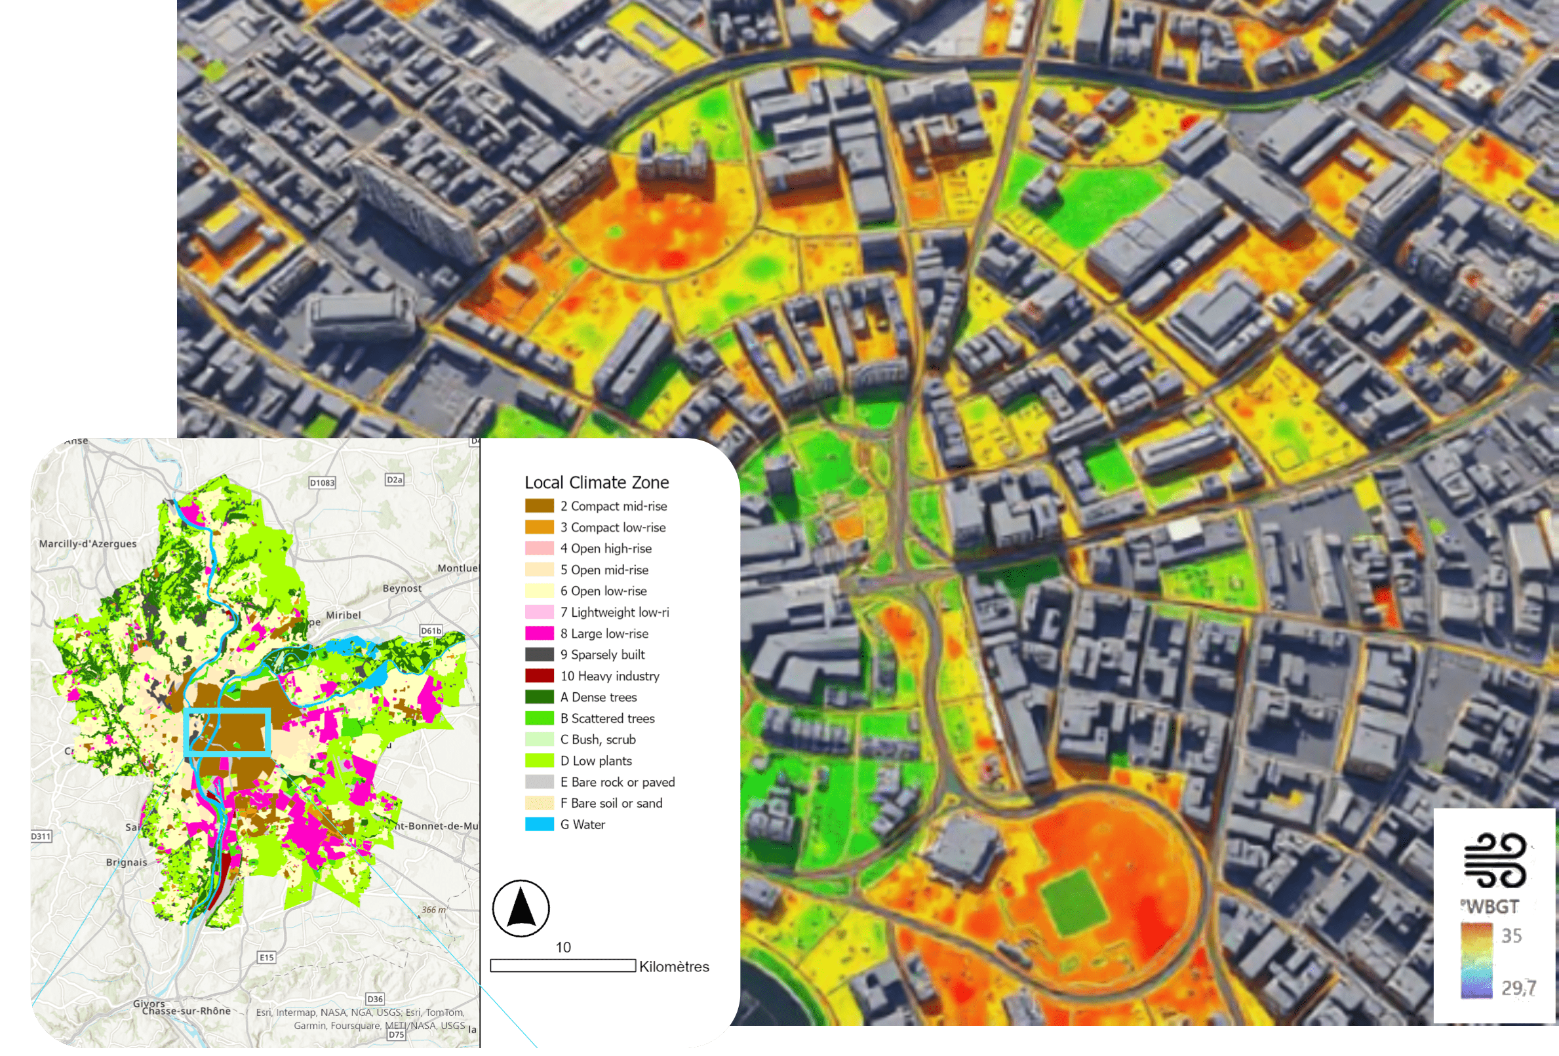Click the G Water blue swatch
The width and height of the screenshot is (1559, 1056).
540,825
